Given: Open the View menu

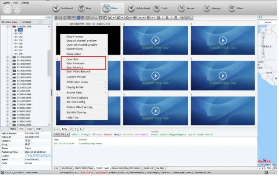Looking at the screenshot, I should pos(16,3).
